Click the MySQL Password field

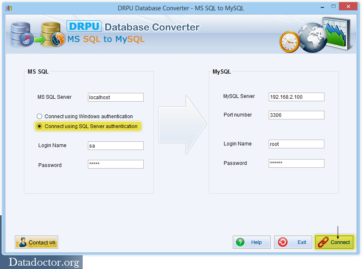point(296,163)
